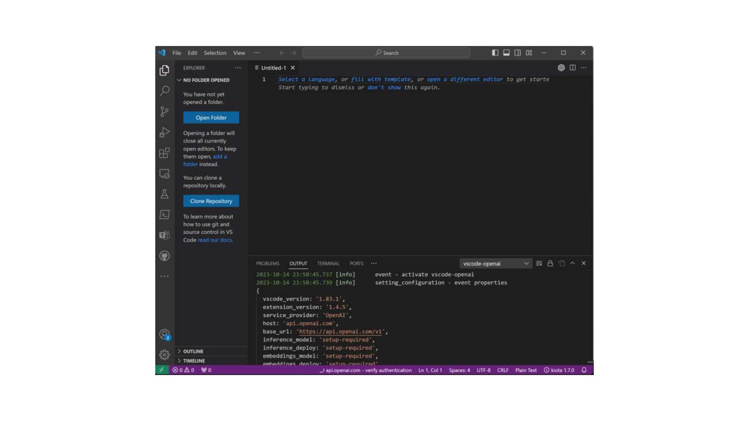The width and height of the screenshot is (749, 421).
Task: Open the GitHub view in activity bar
Action: (164, 256)
